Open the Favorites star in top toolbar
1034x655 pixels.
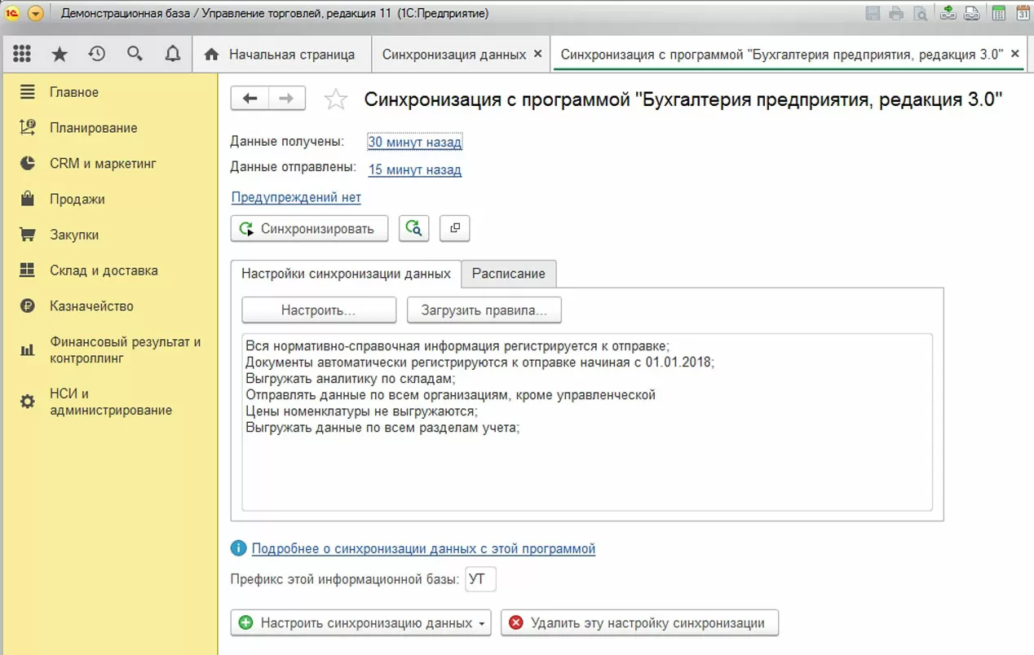point(60,55)
